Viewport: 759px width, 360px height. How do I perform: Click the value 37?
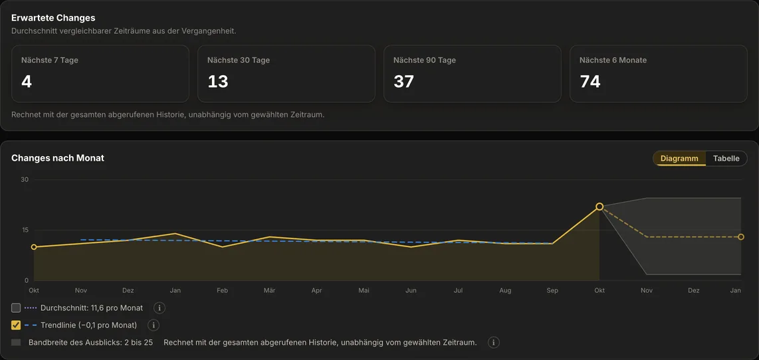coord(403,82)
